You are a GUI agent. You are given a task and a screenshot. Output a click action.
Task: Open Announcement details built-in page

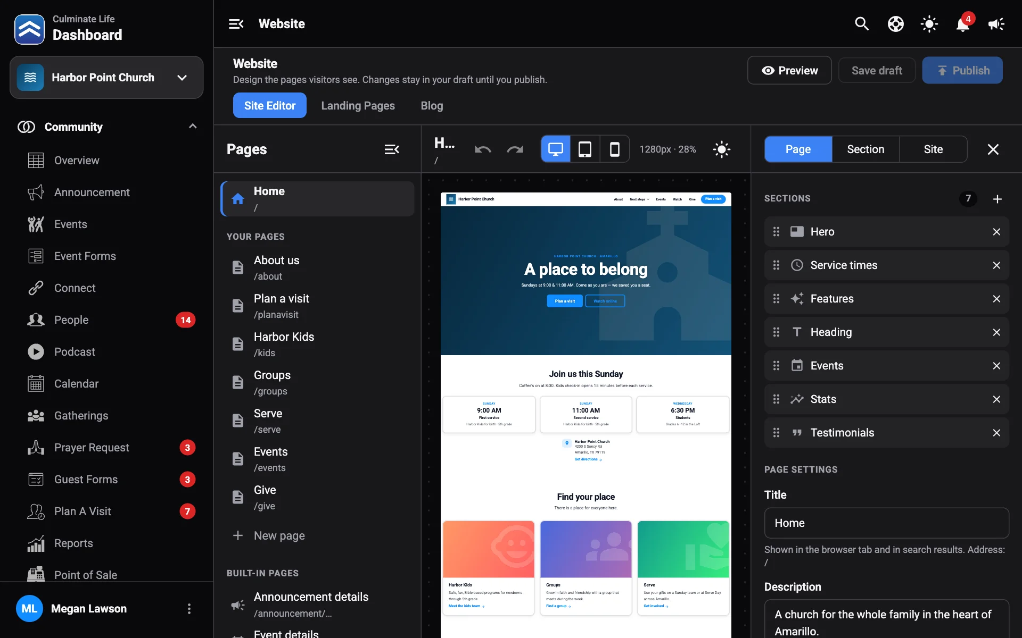[x=317, y=605]
